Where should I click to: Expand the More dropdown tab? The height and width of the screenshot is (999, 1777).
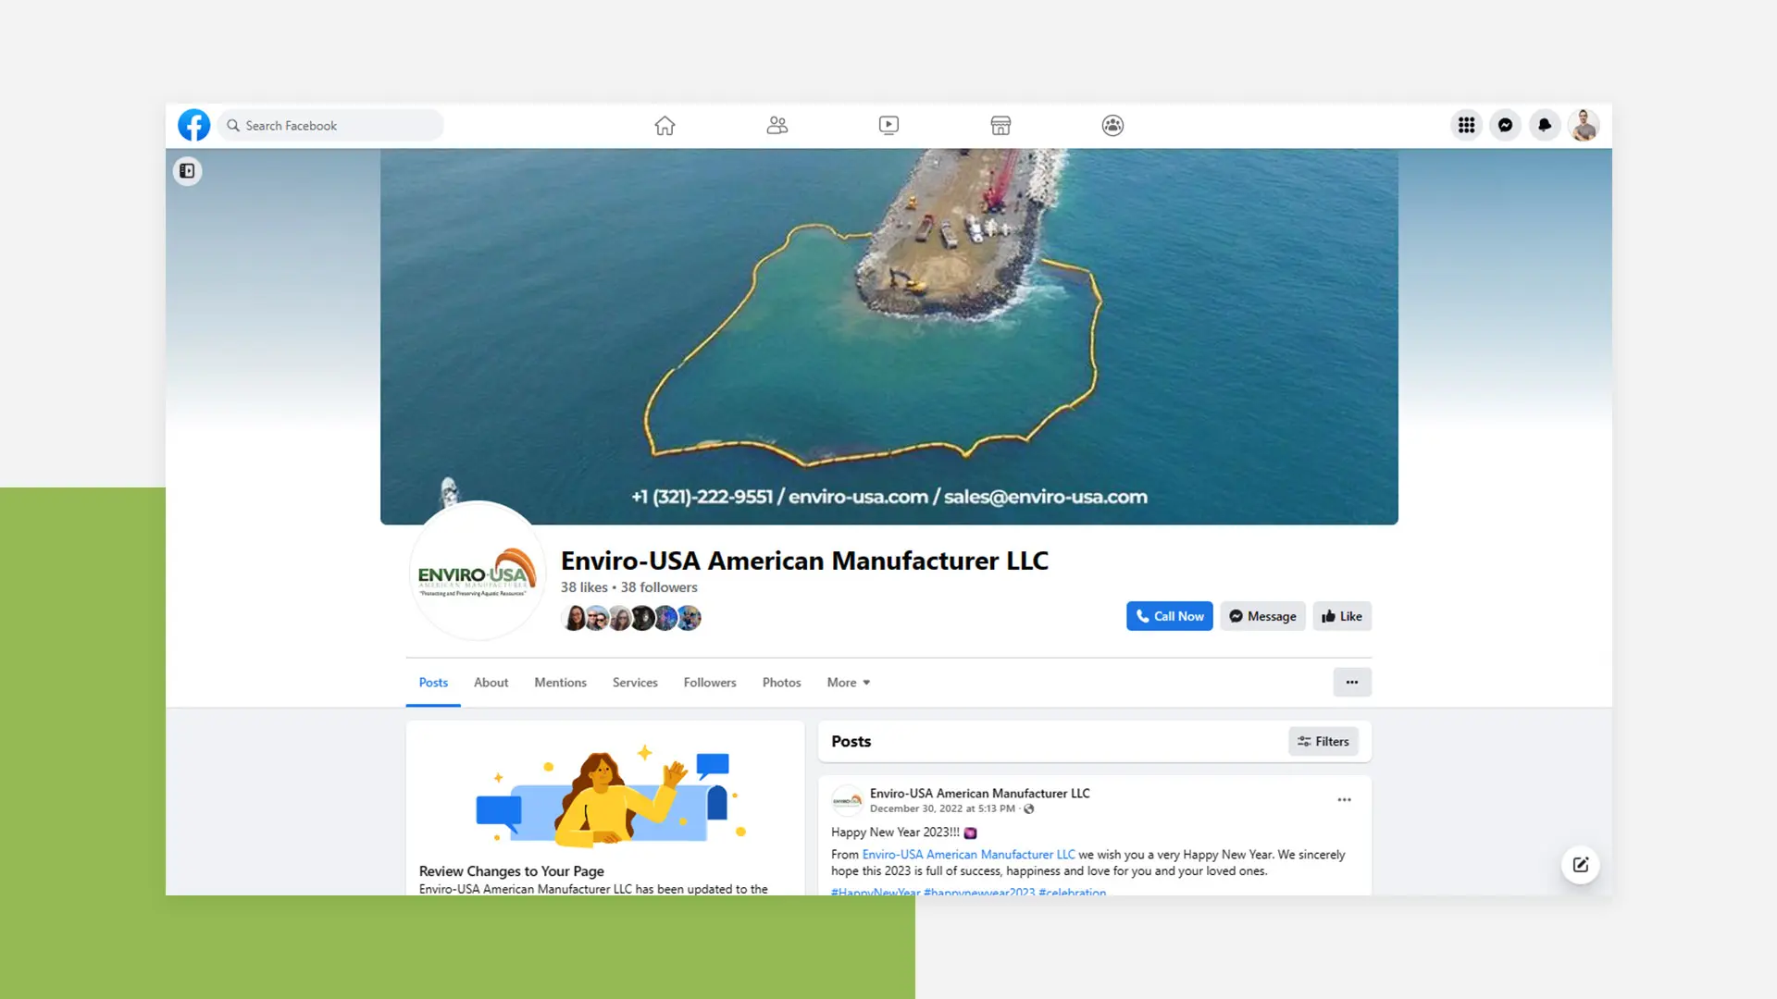tap(848, 683)
